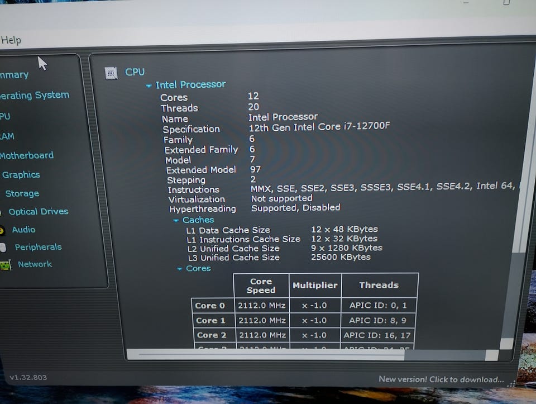Click L3 Unified Cache Size value 25600 KBytes
The height and width of the screenshot is (404, 536).
[x=341, y=257]
